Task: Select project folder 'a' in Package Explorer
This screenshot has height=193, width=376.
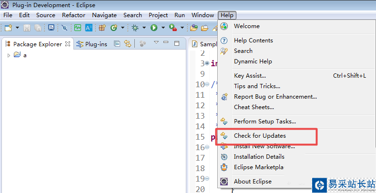Action: (x=20, y=55)
